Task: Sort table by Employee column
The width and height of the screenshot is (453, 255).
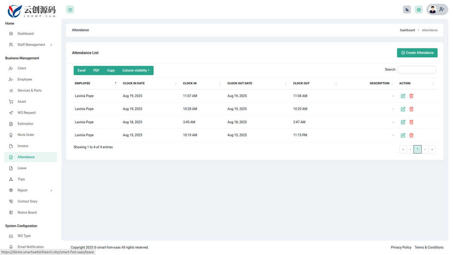Action: tap(96, 83)
